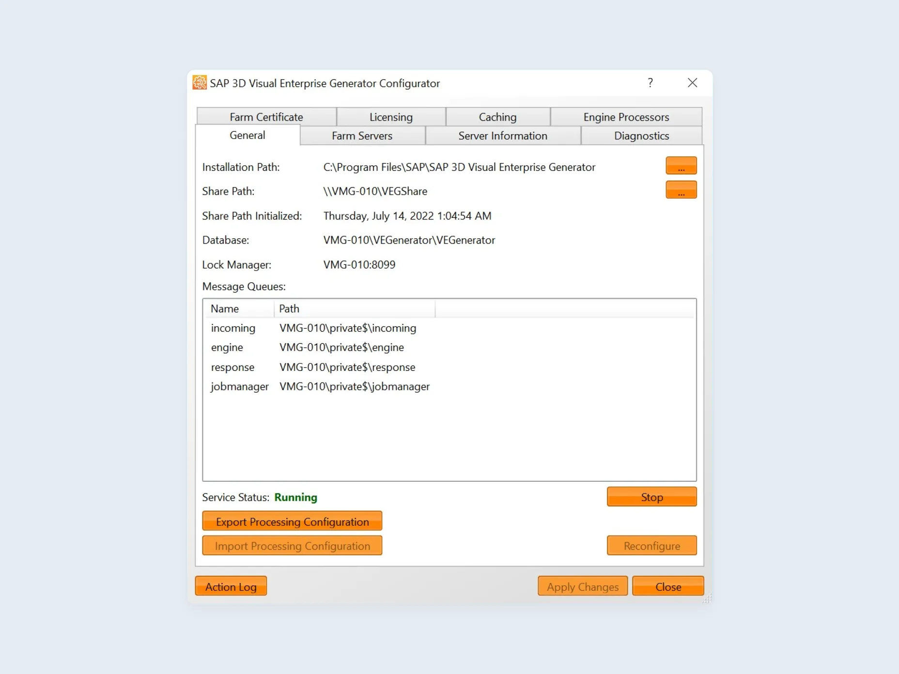
Task: Switch to the Diagnostics tab
Action: coord(641,136)
